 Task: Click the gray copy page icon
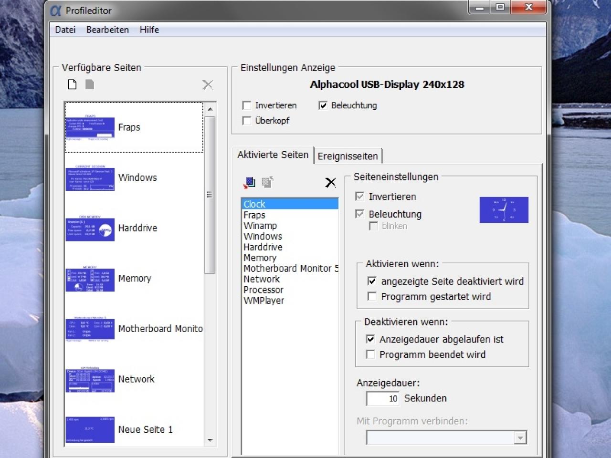[89, 84]
